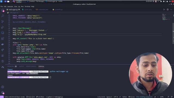
Task: Click the Ln 21, Col 10 cursor position indicator
Action: pyautogui.click(x=101, y=97)
